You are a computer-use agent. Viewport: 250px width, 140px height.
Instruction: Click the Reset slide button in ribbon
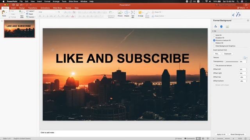pos(30,14)
